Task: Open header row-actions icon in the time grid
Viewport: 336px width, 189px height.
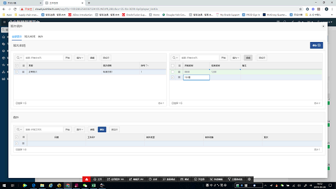Action: point(180,66)
